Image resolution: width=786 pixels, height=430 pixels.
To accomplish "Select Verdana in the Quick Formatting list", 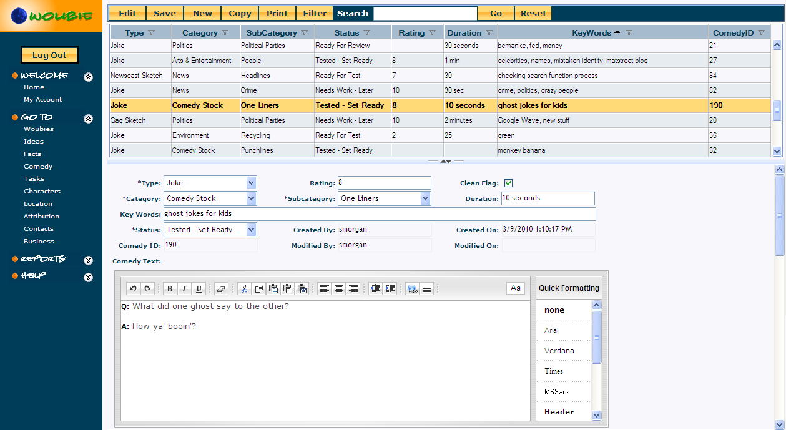I will click(559, 351).
